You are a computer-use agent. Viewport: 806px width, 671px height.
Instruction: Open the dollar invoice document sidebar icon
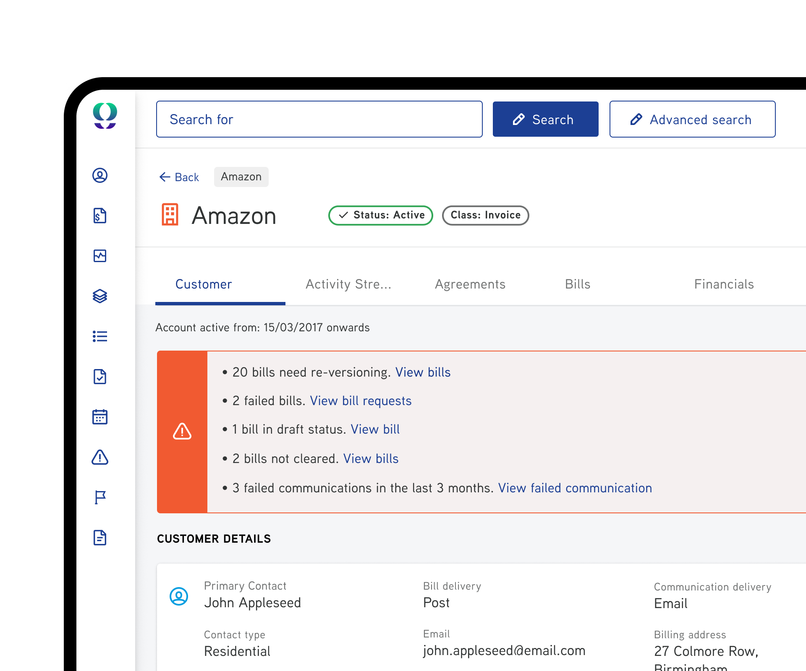point(100,216)
